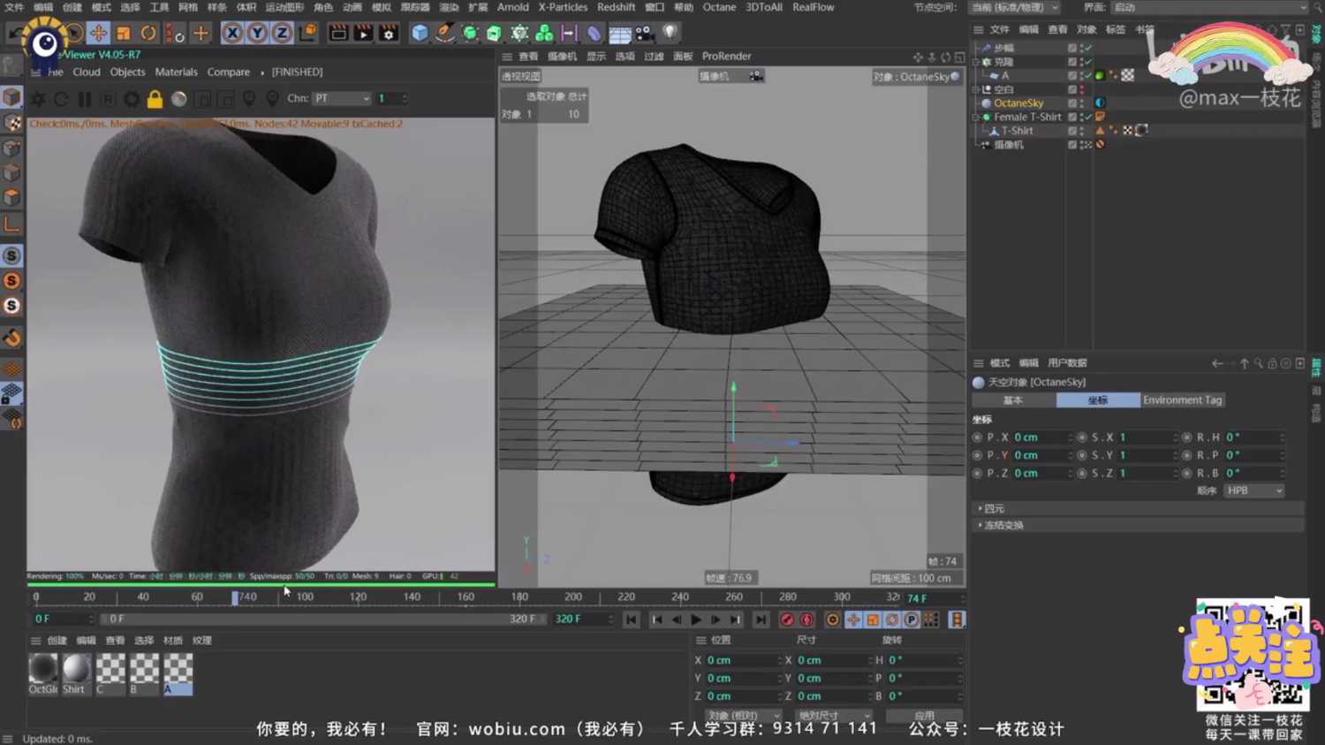Click Environment tag on OctaneSky
Image resolution: width=1325 pixels, height=745 pixels.
[x=1100, y=103]
